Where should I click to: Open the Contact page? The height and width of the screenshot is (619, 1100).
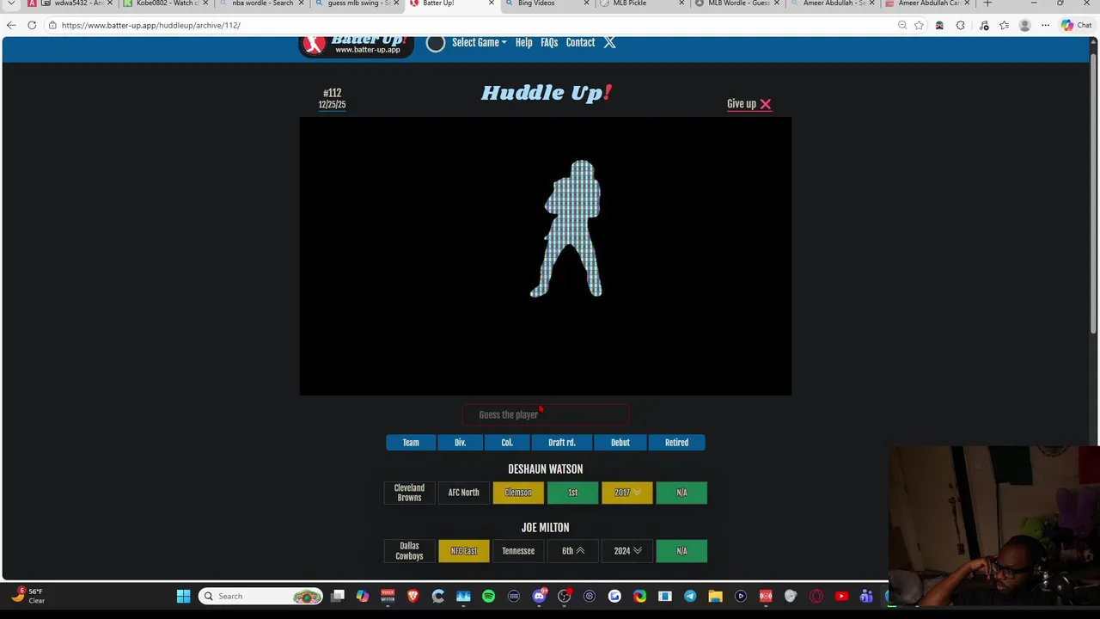(580, 42)
